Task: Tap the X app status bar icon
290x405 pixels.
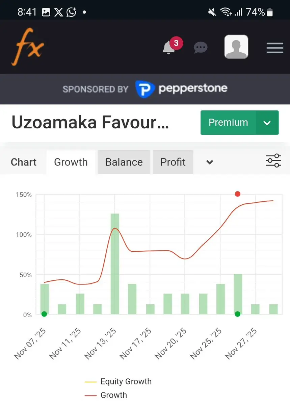Action: click(x=59, y=12)
